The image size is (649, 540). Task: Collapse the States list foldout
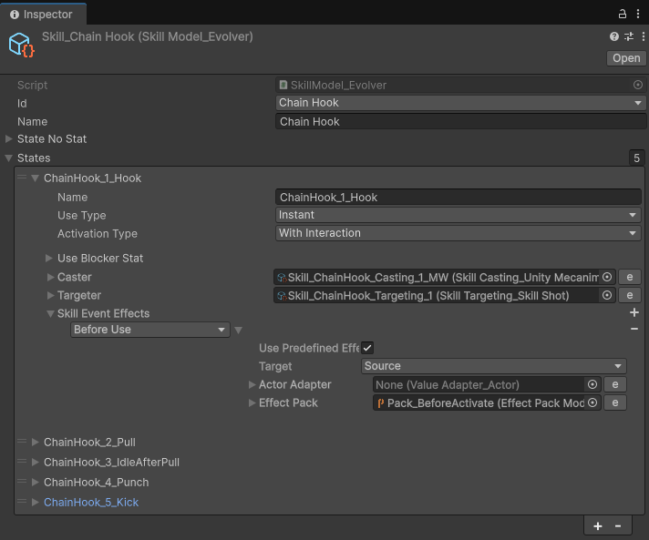point(9,158)
